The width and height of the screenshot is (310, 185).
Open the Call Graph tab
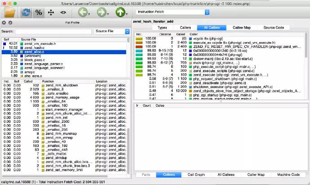[x=196, y=174]
